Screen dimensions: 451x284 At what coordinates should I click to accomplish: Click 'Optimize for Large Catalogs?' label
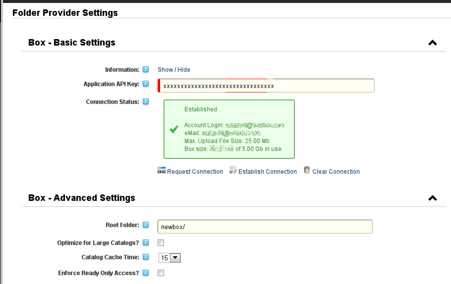click(98, 242)
